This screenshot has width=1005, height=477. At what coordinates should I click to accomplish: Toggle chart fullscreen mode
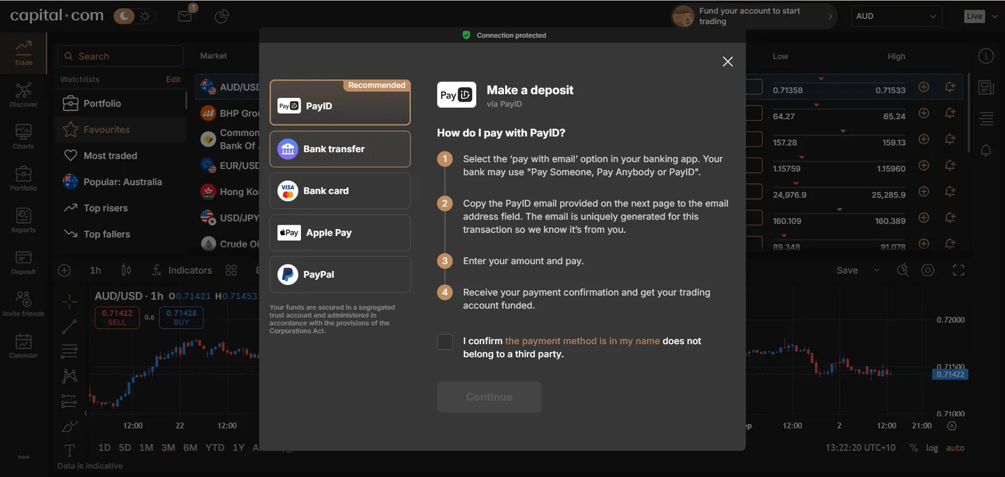(x=959, y=271)
